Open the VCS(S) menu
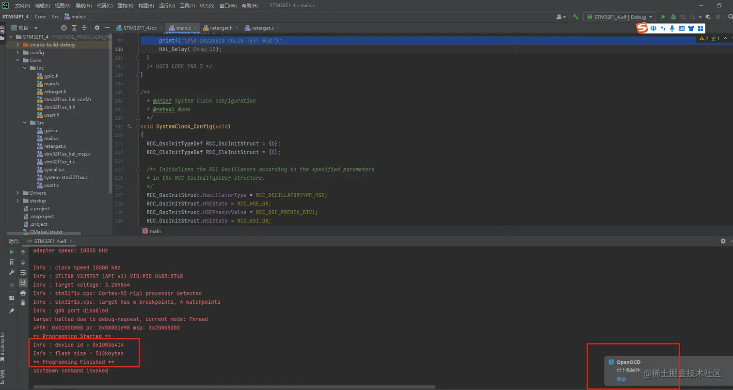The height and width of the screenshot is (390, 733). [x=207, y=6]
